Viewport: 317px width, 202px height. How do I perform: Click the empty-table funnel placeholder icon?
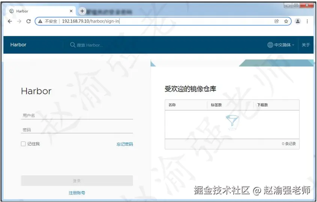(232, 123)
